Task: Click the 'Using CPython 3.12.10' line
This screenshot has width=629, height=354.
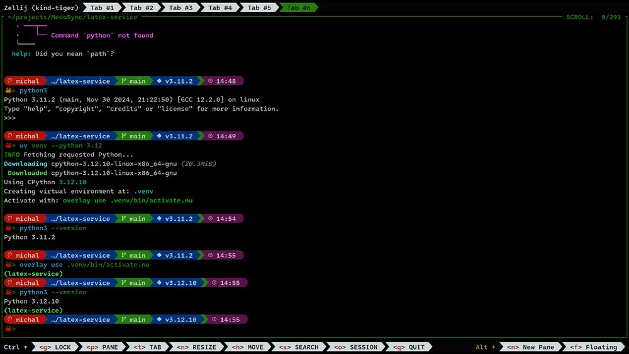Action: tap(45, 182)
